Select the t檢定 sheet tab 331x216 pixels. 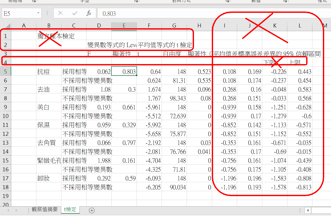(70, 209)
